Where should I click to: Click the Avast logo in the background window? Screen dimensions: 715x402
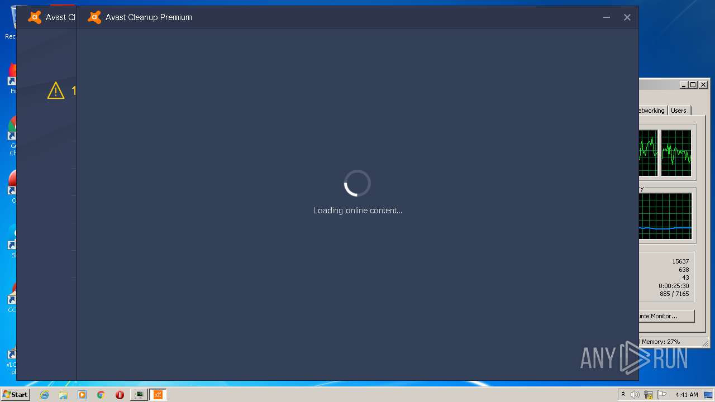coord(35,17)
